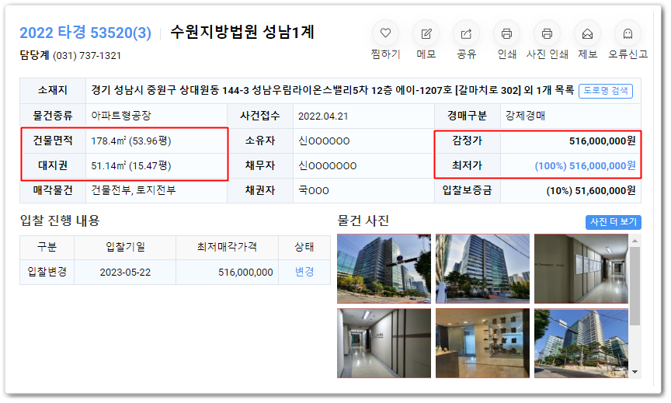The width and height of the screenshot is (671, 403).
Task: Open the exterior photo with the tree in front
Action: pos(482,269)
